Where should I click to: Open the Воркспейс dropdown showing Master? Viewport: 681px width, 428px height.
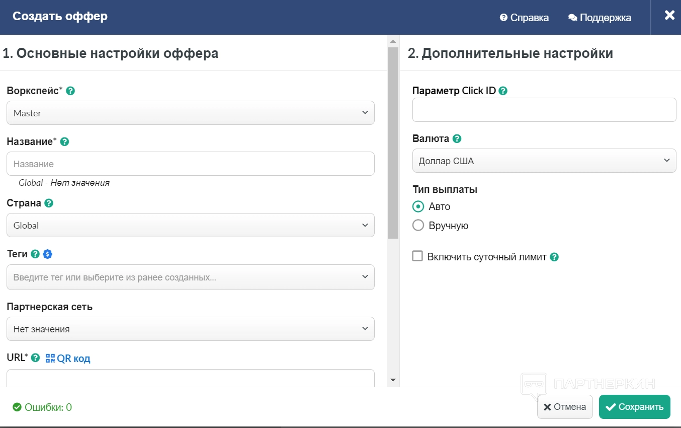coord(190,113)
